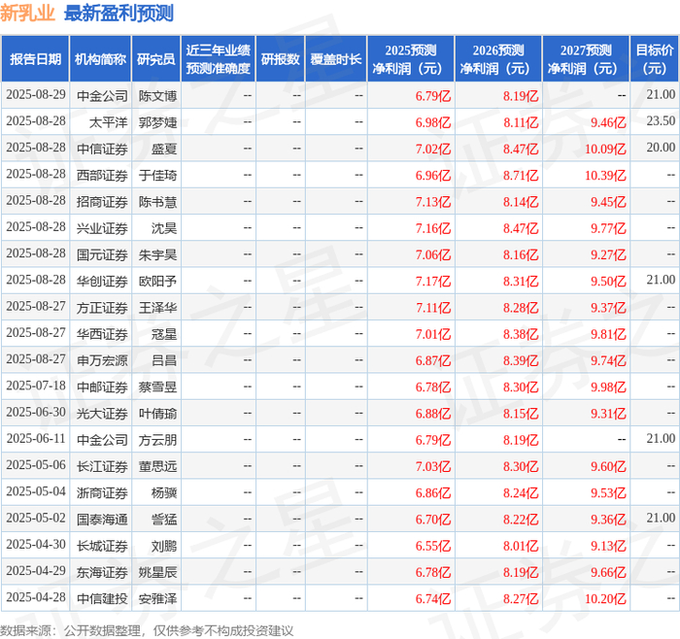Click analyst 寇星
The image size is (680, 639).
tap(164, 334)
